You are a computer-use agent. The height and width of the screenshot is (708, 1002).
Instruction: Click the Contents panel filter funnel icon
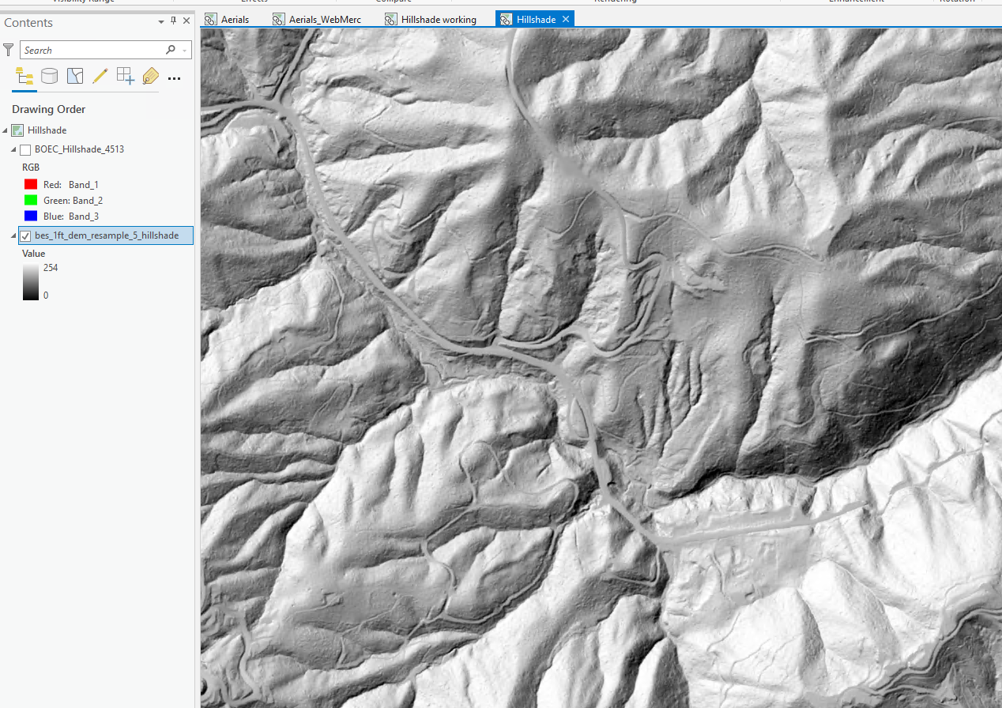[8, 49]
